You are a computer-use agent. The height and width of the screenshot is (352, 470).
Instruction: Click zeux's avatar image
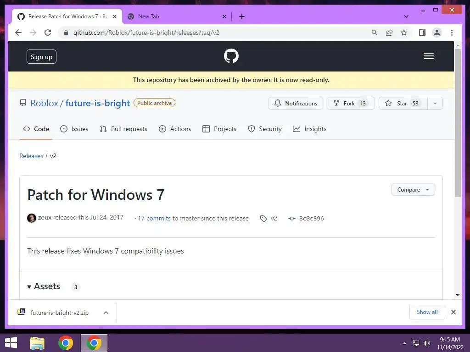32,218
